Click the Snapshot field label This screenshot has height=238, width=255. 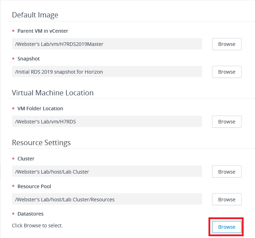[28, 59]
